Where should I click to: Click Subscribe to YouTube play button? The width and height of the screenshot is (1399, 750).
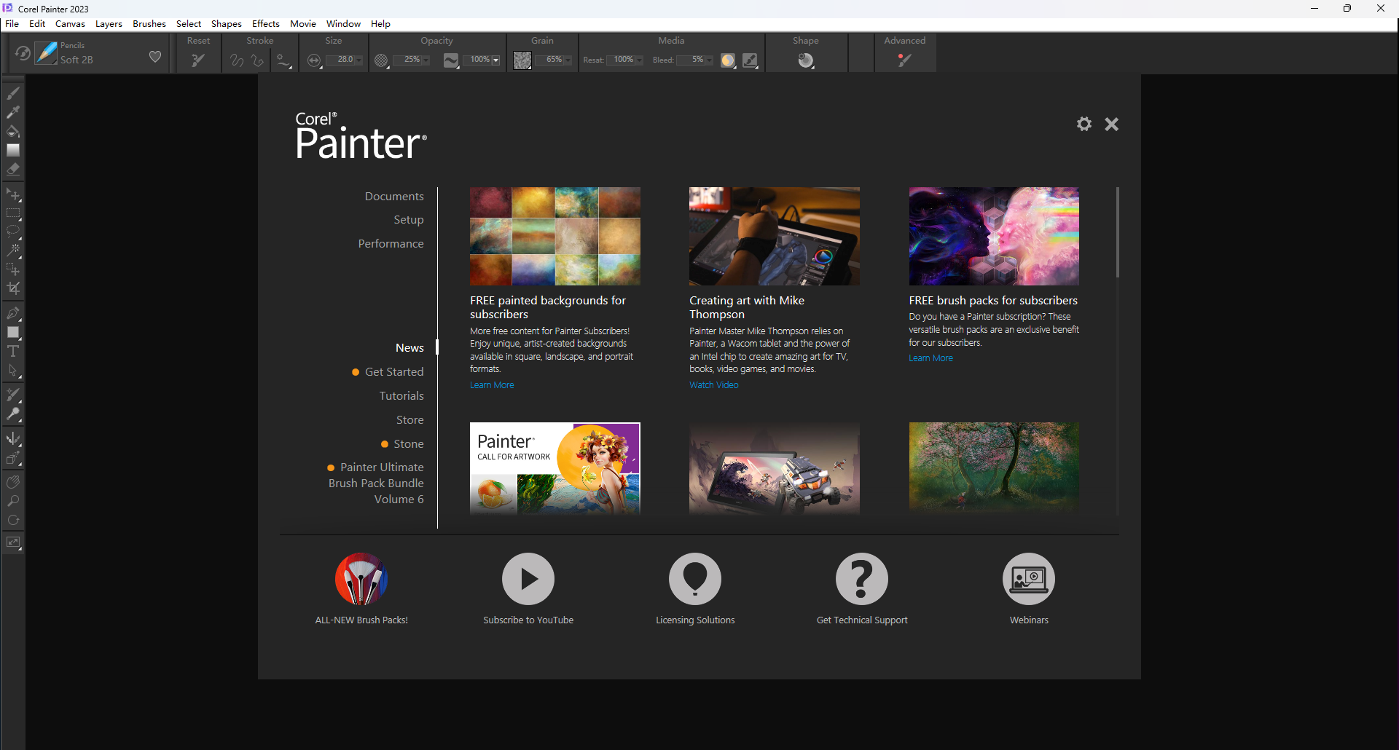[528, 579]
